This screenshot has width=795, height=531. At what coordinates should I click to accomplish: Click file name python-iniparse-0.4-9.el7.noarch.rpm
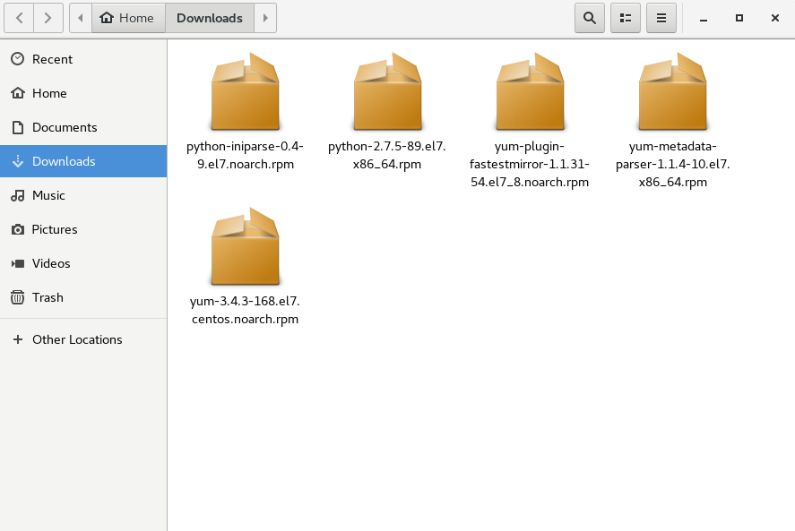(245, 155)
